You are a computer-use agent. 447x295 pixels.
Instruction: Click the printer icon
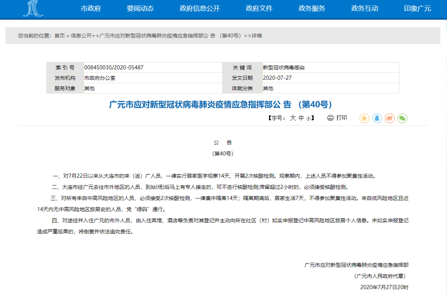click(330, 118)
